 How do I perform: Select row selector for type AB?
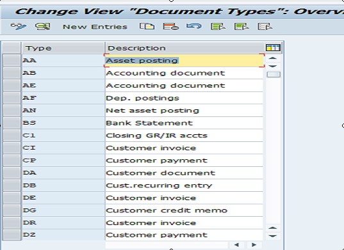pos(12,73)
